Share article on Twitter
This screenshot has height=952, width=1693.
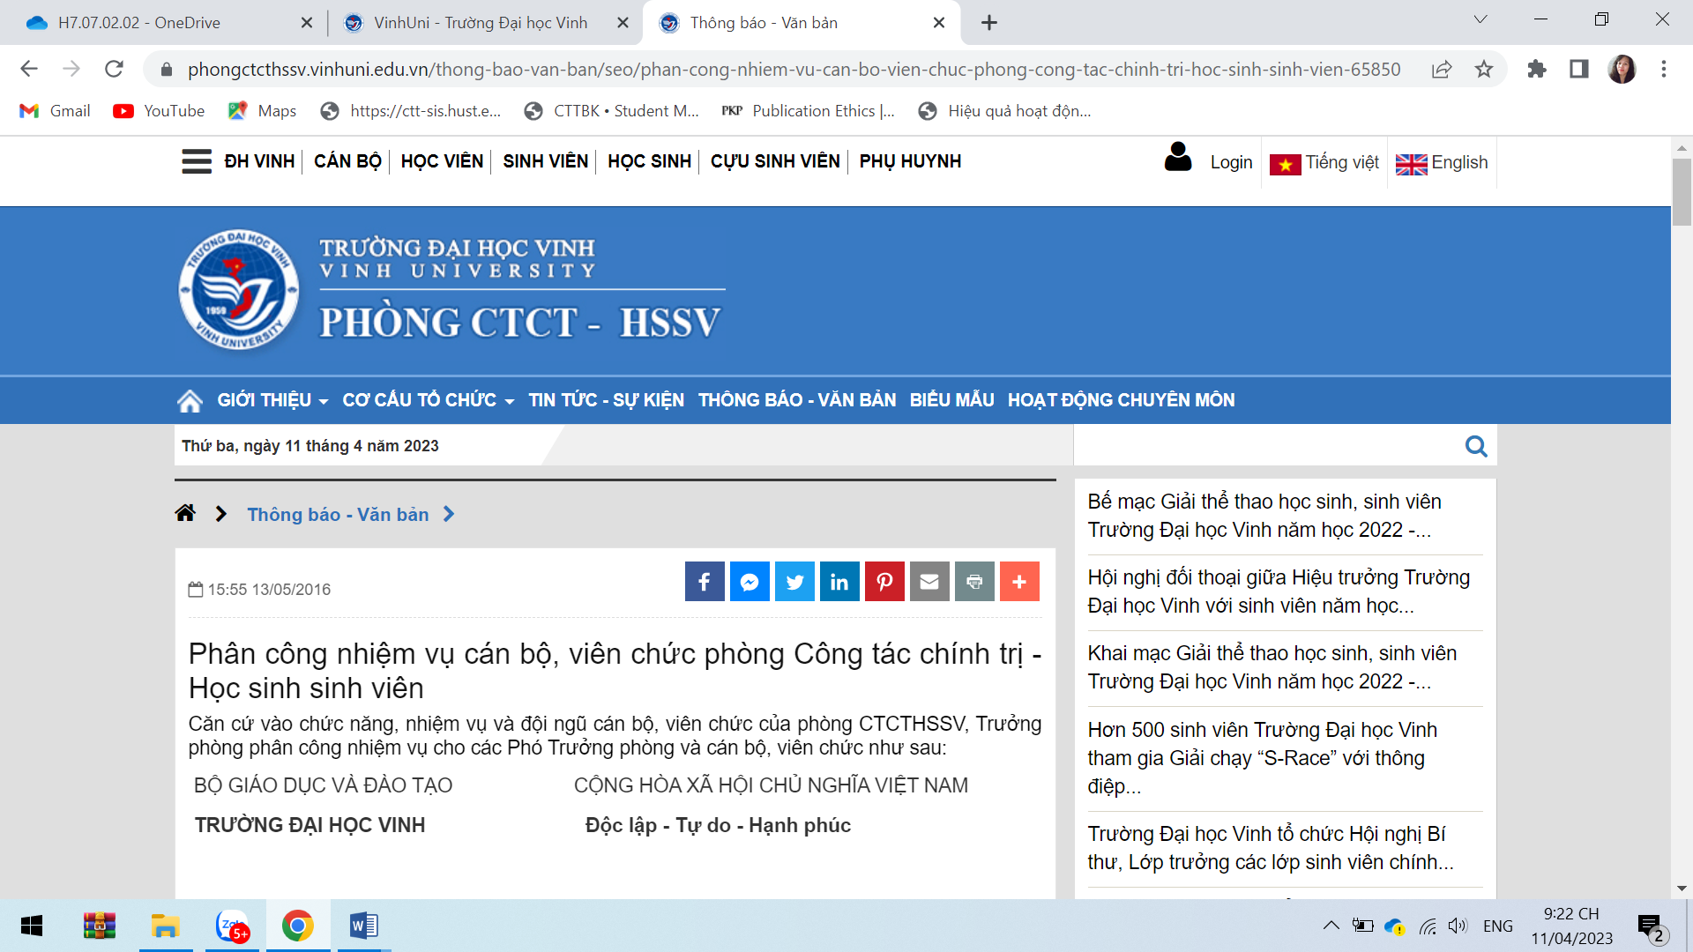click(x=794, y=582)
